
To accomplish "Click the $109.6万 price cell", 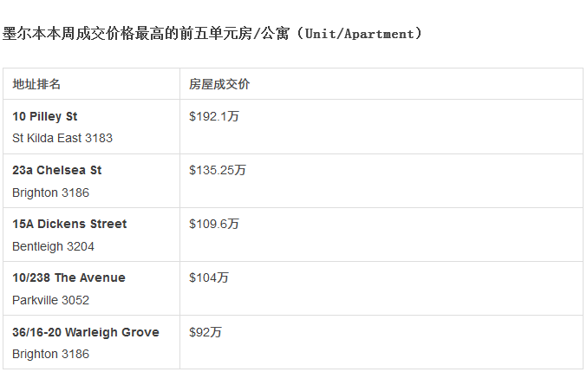I will click(214, 224).
